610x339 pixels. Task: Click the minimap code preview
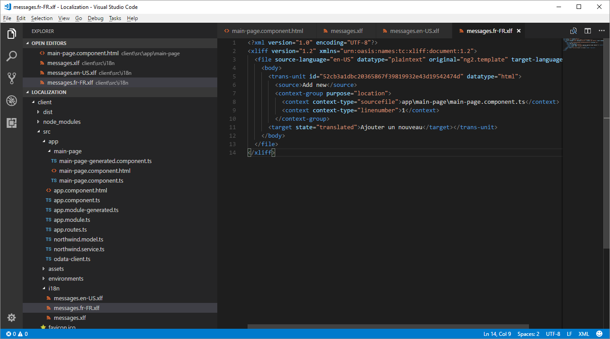tap(583, 44)
